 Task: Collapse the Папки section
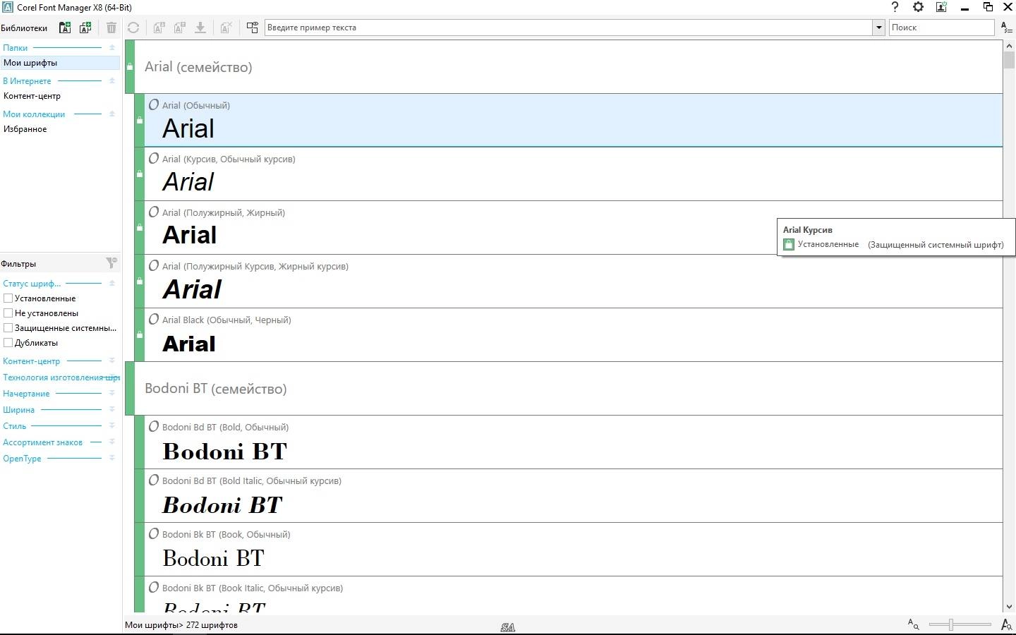111,47
